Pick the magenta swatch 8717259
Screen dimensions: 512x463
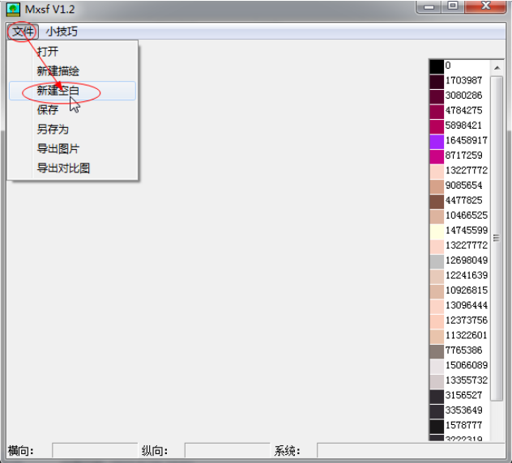pyautogui.click(x=437, y=155)
